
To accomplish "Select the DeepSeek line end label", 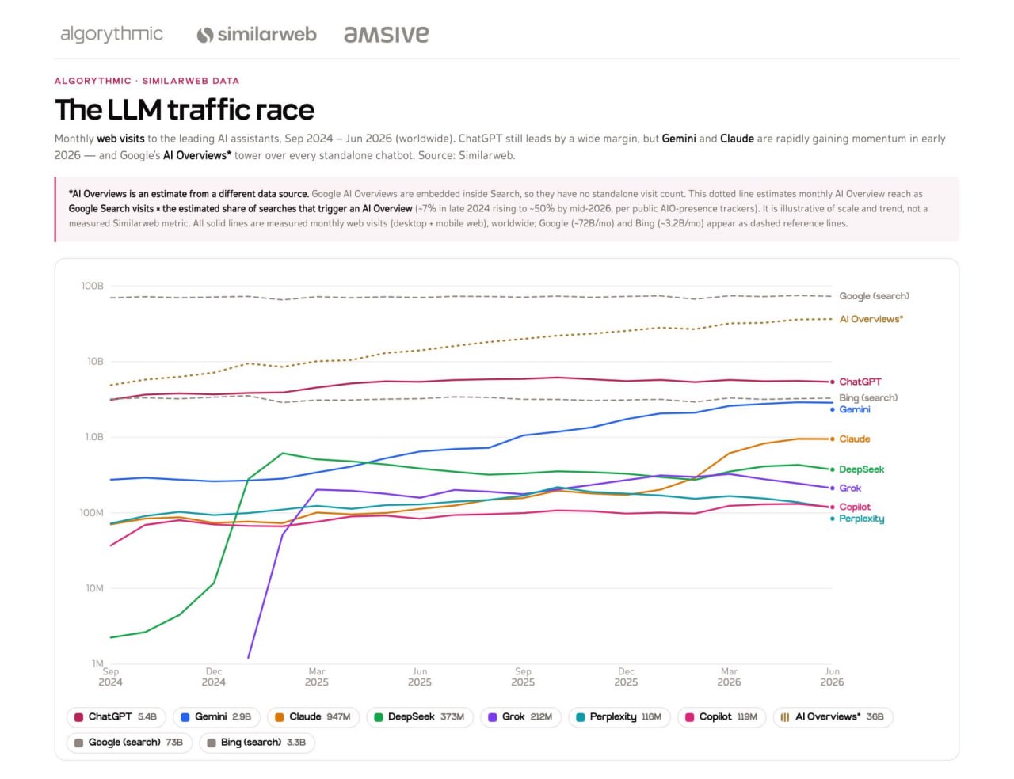I will (862, 469).
